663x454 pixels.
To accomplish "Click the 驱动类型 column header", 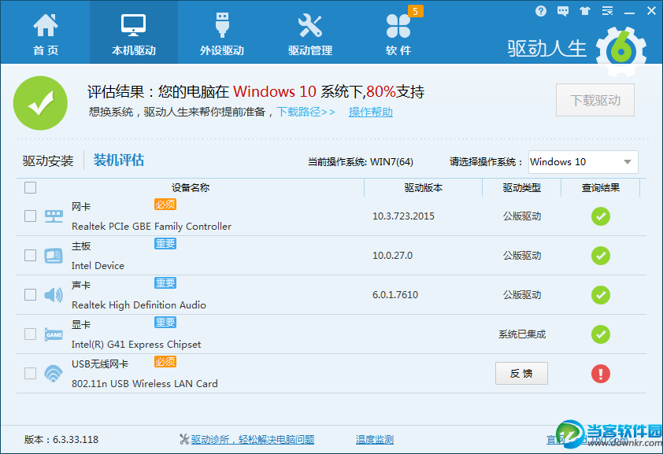I will tap(522, 187).
